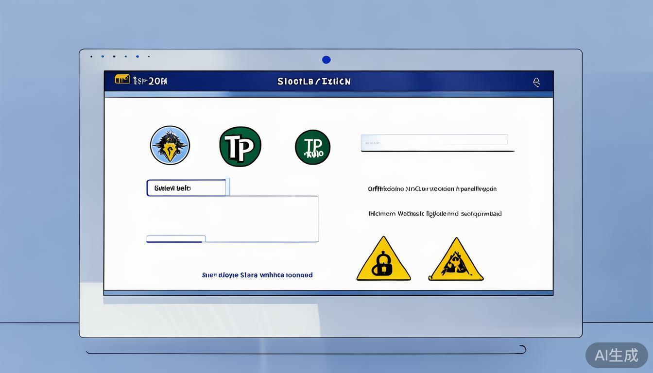653x373 pixels.
Task: Click the leftmost indicator dot on monitor bezel
Action: 91,57
